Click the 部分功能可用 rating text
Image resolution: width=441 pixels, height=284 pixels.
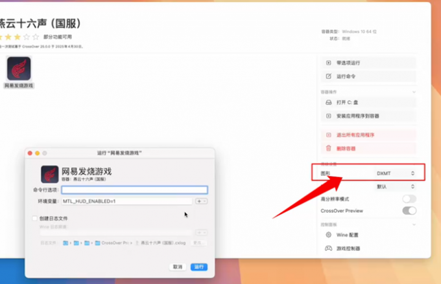58,37
